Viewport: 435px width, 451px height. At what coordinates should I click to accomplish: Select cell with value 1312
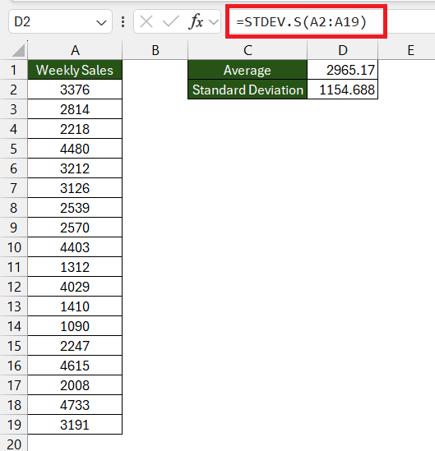75,267
